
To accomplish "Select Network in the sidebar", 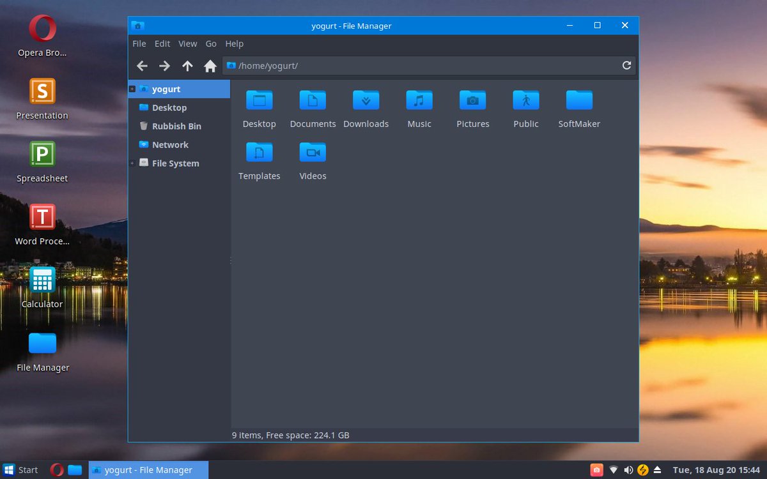I will click(x=170, y=144).
